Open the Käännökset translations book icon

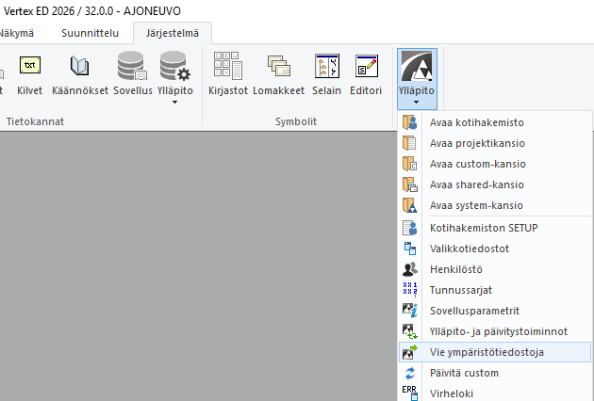coord(79,66)
